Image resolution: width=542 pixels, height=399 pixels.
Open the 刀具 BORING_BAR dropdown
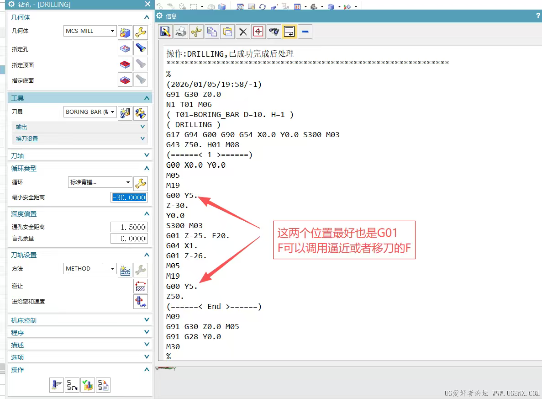[x=90, y=112]
